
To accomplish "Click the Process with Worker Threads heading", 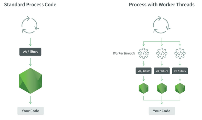I will point(162,5).
